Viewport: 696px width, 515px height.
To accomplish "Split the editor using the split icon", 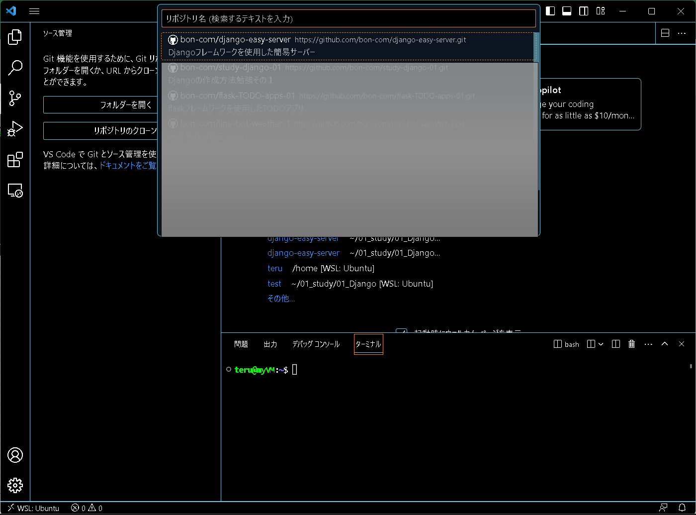I will pos(665,33).
